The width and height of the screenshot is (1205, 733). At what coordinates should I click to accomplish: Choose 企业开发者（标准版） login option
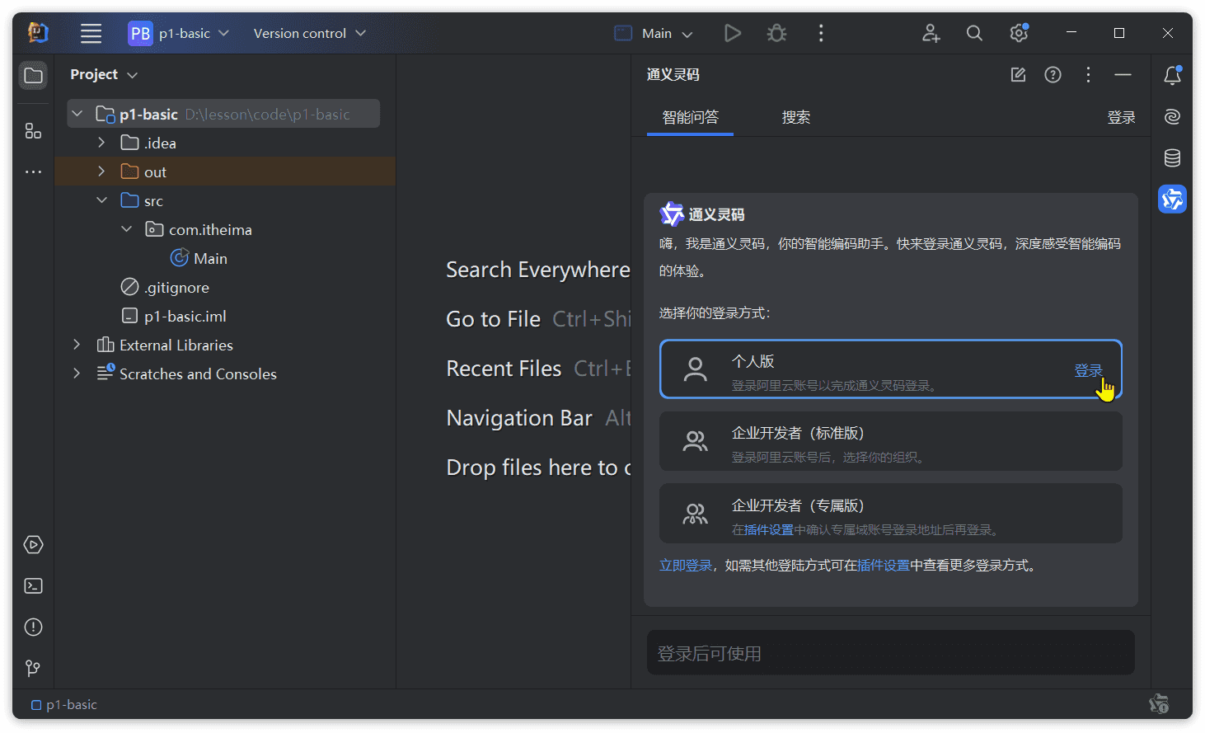tap(891, 442)
